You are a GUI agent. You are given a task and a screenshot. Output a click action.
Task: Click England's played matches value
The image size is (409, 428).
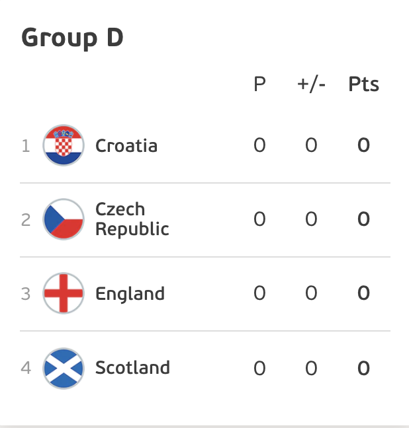click(x=259, y=293)
